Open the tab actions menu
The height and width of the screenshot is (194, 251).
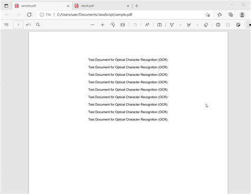point(6,6)
